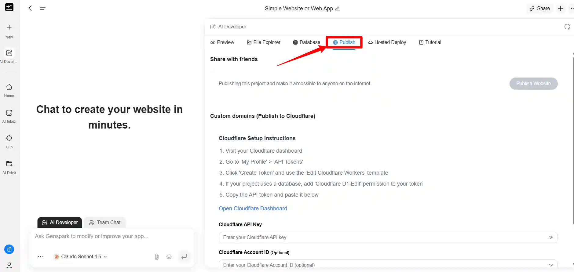574x272 pixels.
Task: Start voice input with the microphone icon
Action: [x=169, y=257]
